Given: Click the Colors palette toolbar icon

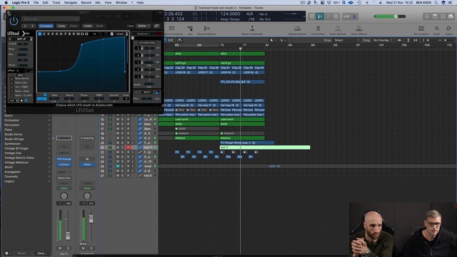Looking at the screenshot, I should pyautogui.click(x=449, y=29).
